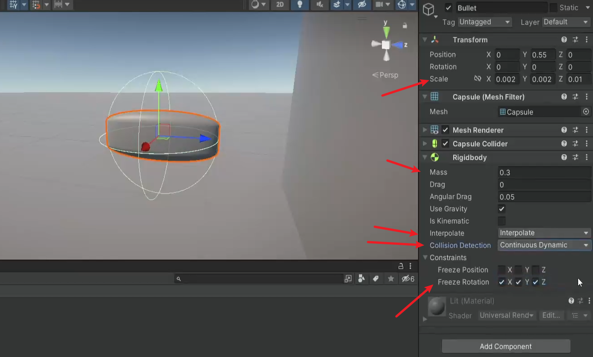The height and width of the screenshot is (357, 593).
Task: Click the scale constrain-proportions link icon
Action: [x=478, y=79]
